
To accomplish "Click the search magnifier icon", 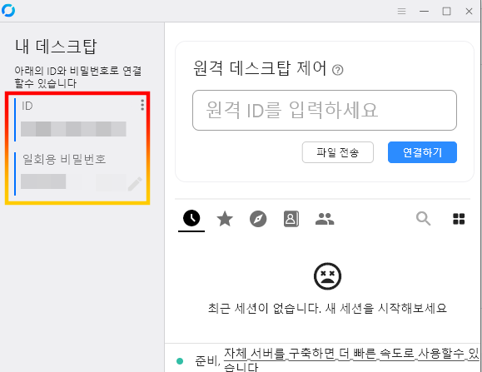I will click(x=423, y=219).
